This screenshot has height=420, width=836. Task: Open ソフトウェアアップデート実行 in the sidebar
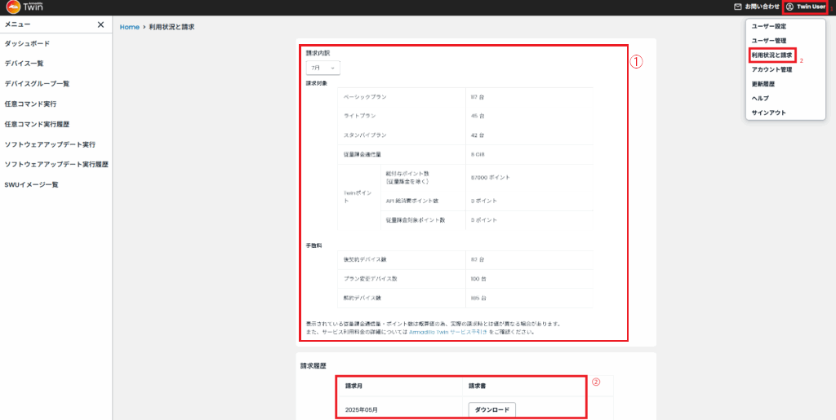[x=50, y=144]
